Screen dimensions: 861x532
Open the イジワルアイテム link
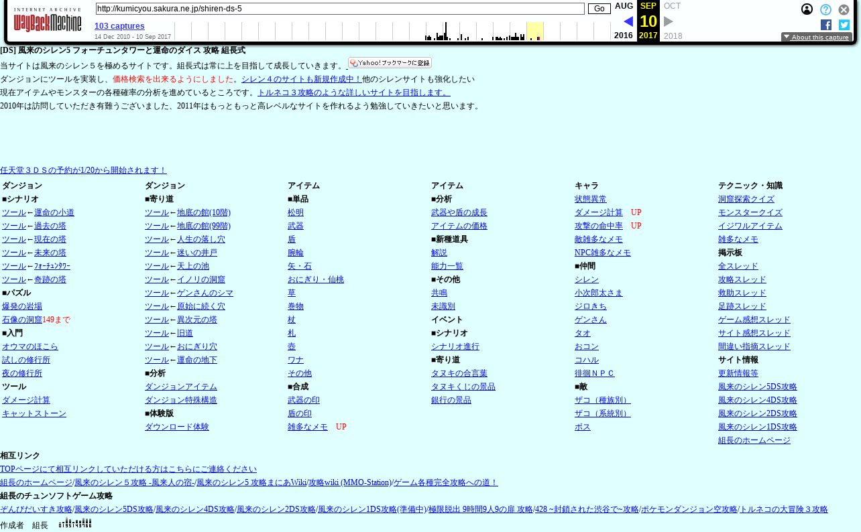[750, 226]
